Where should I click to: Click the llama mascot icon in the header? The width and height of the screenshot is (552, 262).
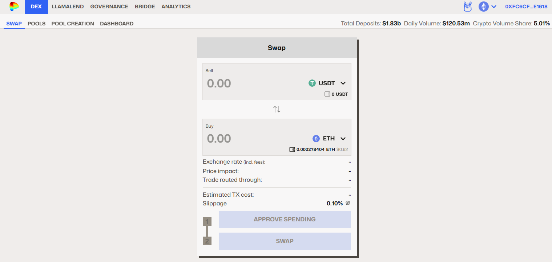[468, 7]
